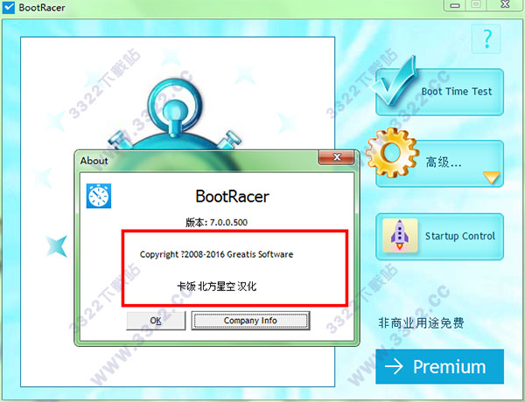
Task: Start the Boot Time Test
Action: [x=439, y=92]
